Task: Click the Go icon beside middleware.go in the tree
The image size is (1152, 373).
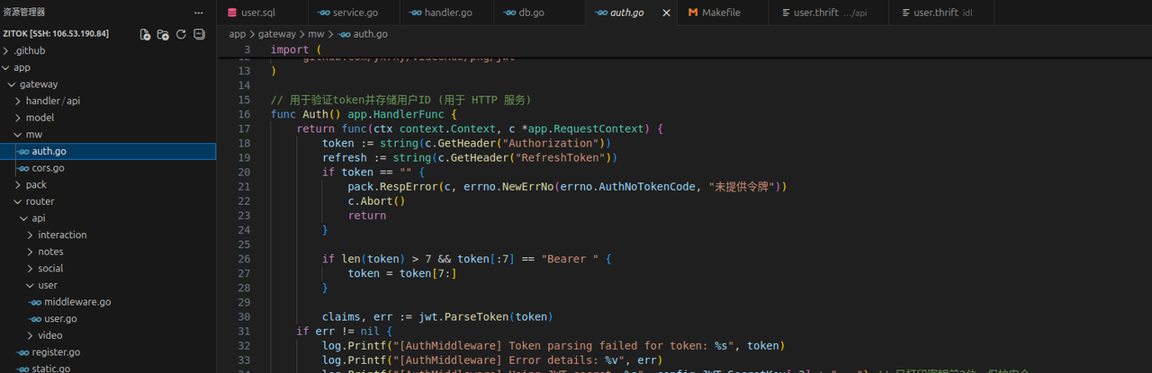Action: [x=35, y=302]
